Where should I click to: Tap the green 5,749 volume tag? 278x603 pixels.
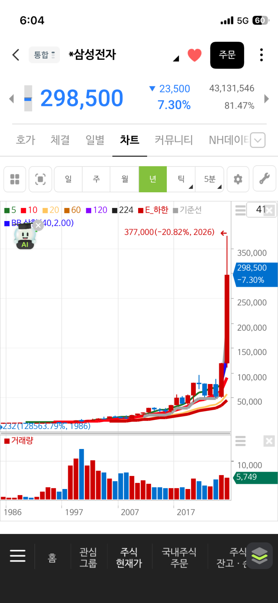[x=256, y=477]
